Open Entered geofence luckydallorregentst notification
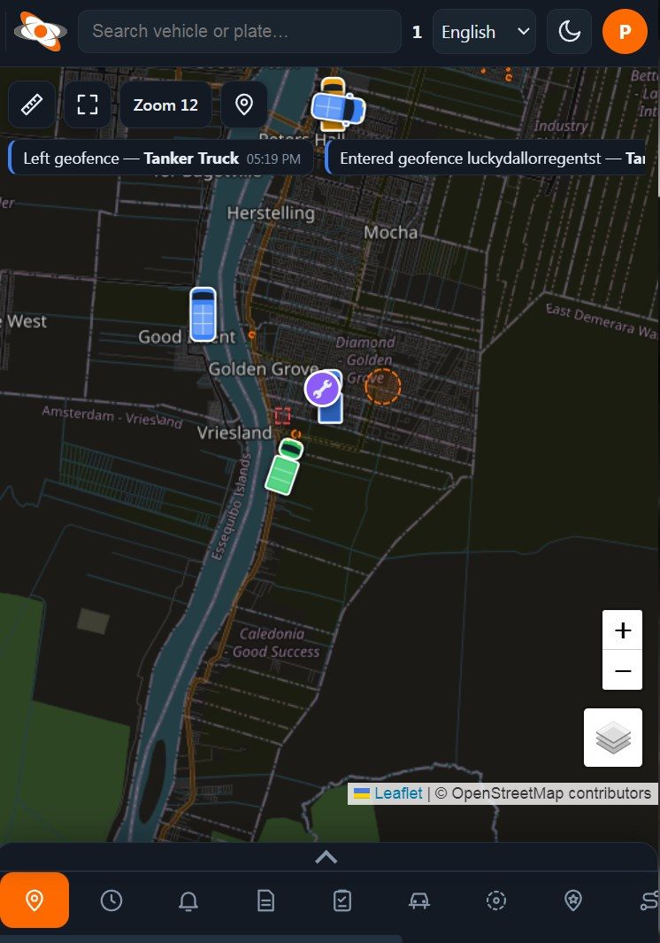Image resolution: width=660 pixels, height=943 pixels. coord(486,158)
